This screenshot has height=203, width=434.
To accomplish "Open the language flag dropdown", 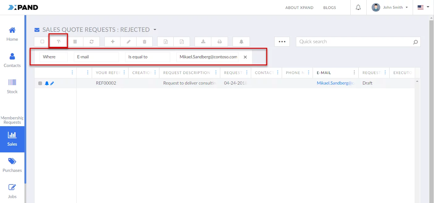I will point(423,7).
